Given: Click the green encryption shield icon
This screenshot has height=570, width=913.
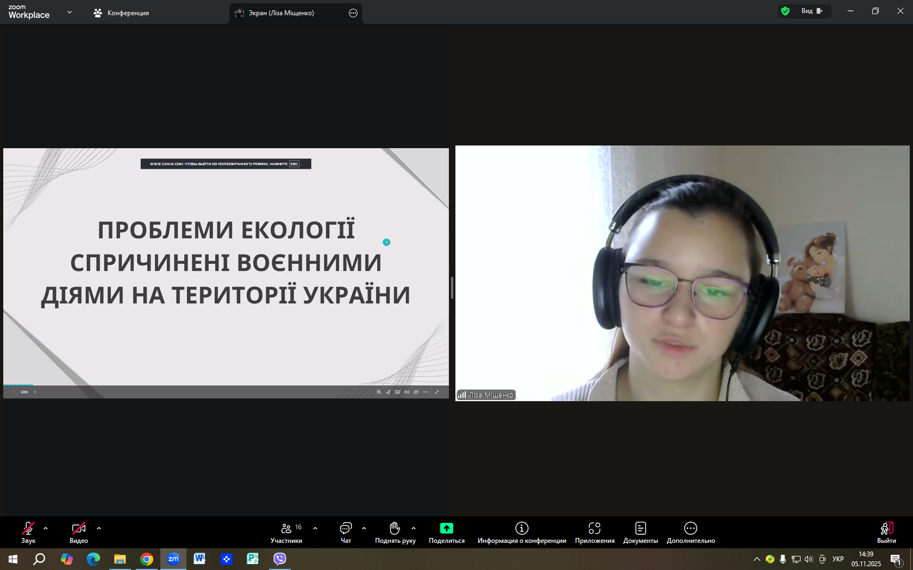Looking at the screenshot, I should click(x=785, y=11).
